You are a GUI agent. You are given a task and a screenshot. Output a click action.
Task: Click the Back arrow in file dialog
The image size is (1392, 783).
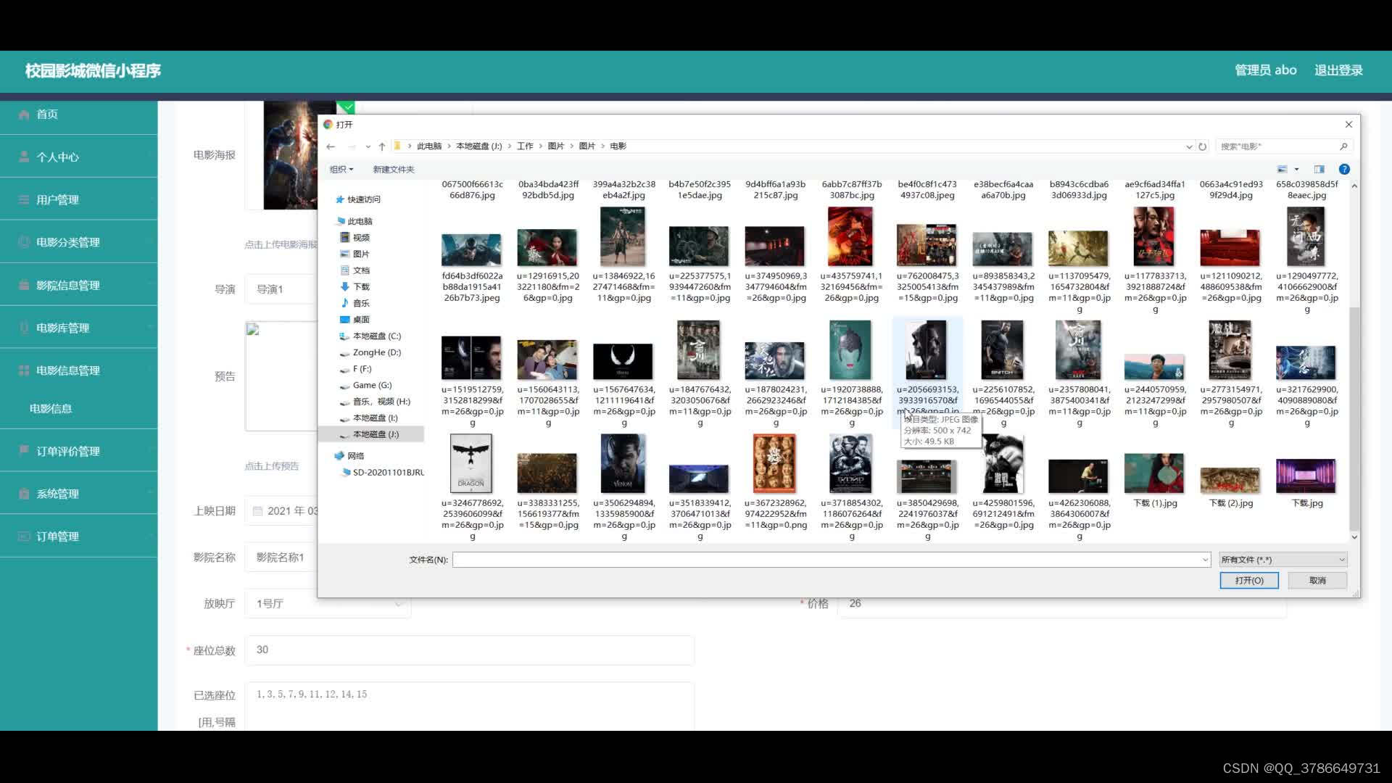tap(331, 146)
